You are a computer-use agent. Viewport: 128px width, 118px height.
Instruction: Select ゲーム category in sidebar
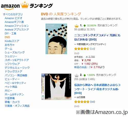8,49
